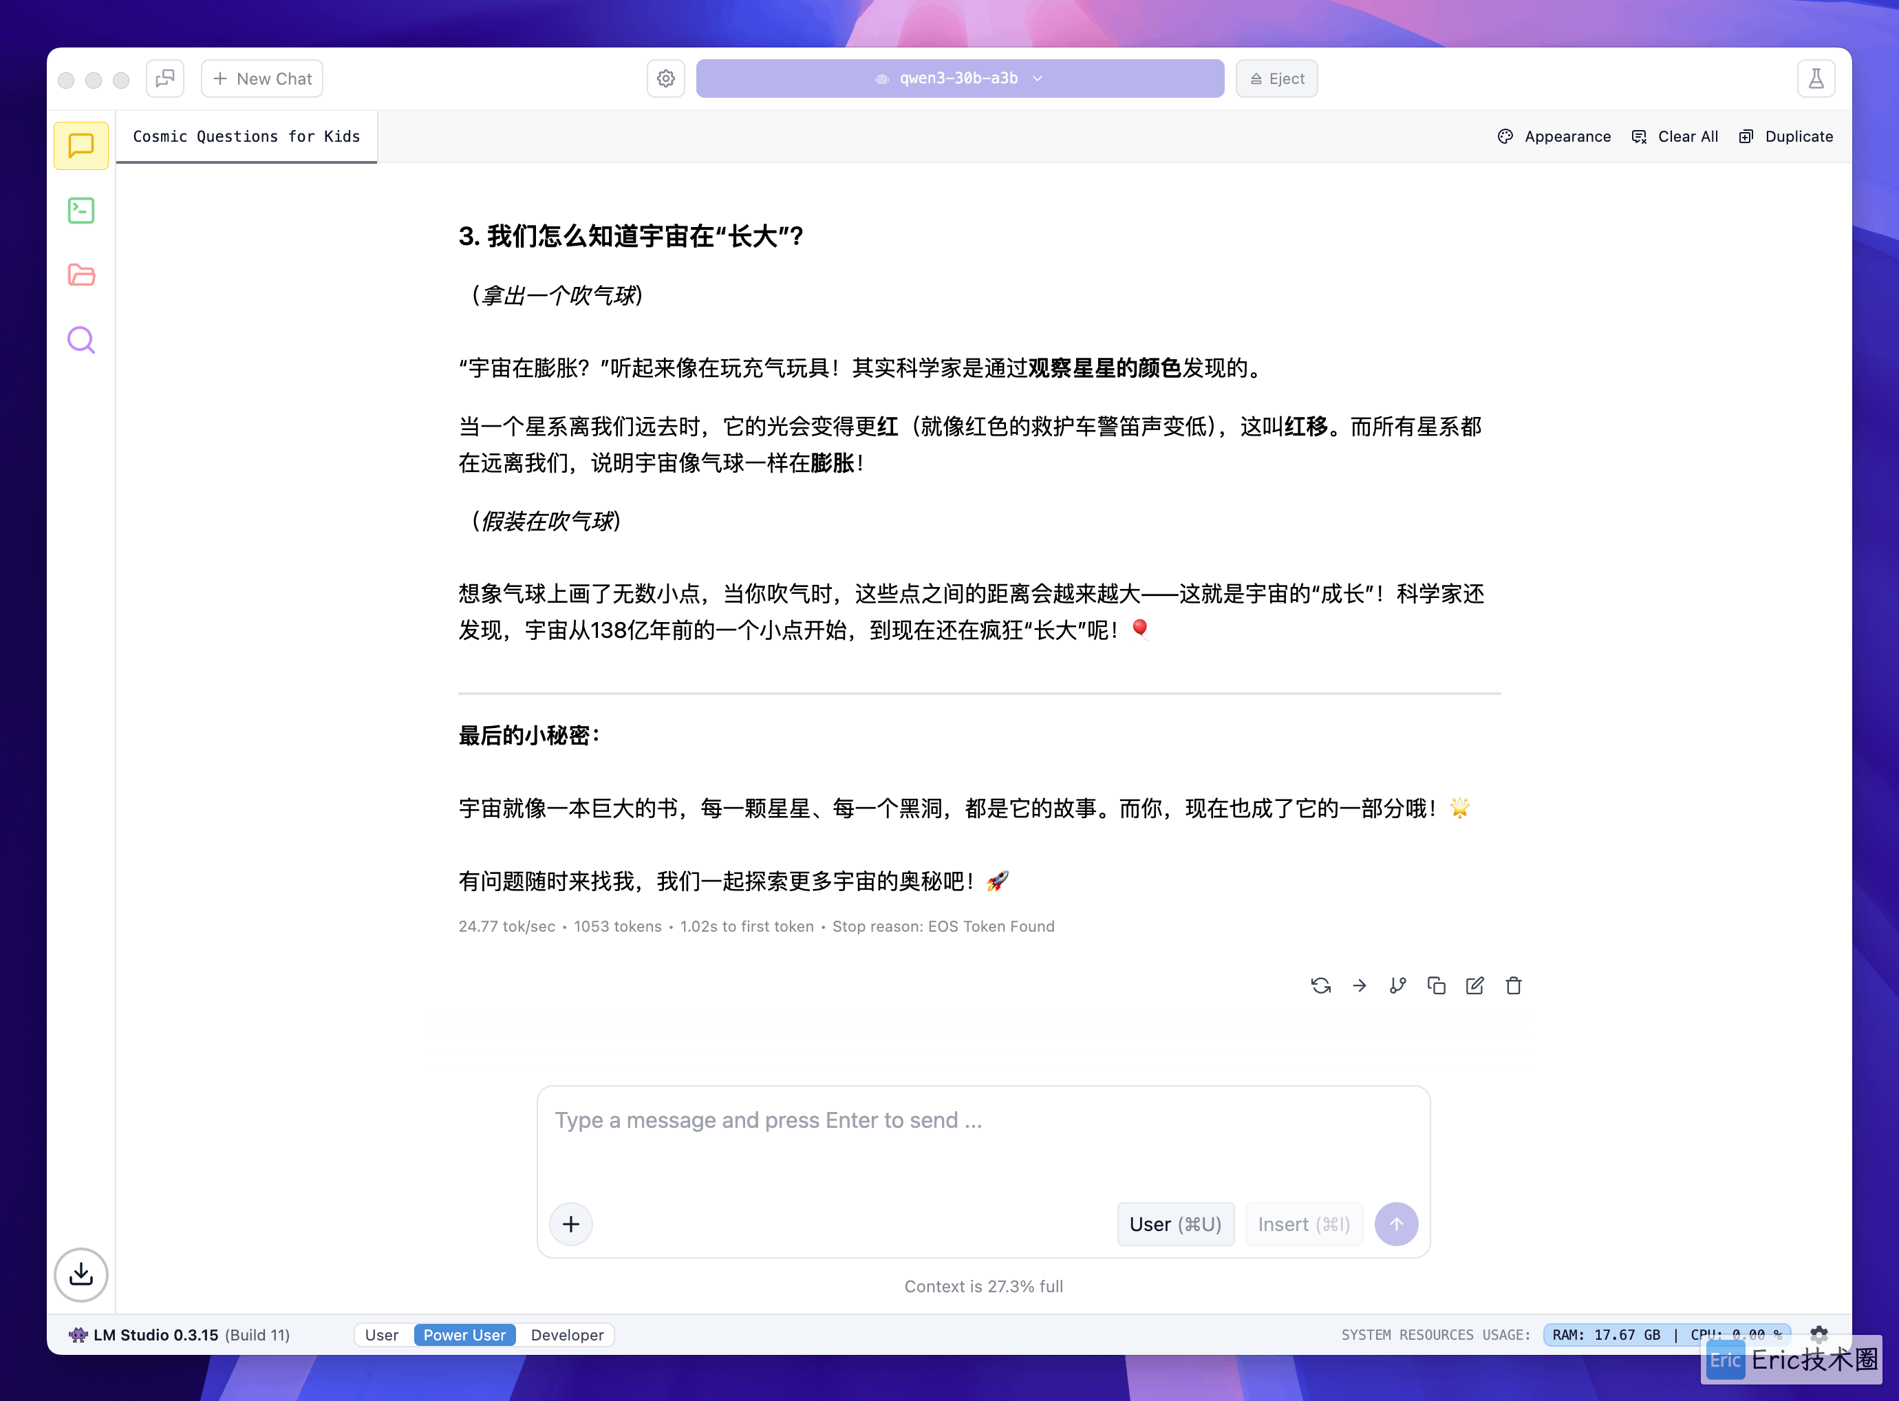Image resolution: width=1899 pixels, height=1401 pixels.
Task: Eject the loaded model
Action: [1277, 78]
